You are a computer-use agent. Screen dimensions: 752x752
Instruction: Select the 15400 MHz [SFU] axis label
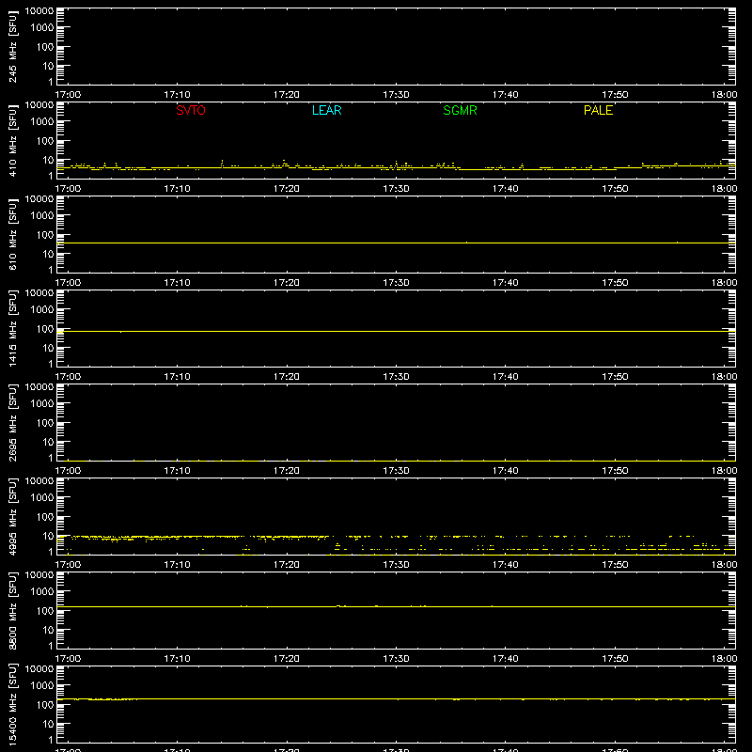[13, 704]
